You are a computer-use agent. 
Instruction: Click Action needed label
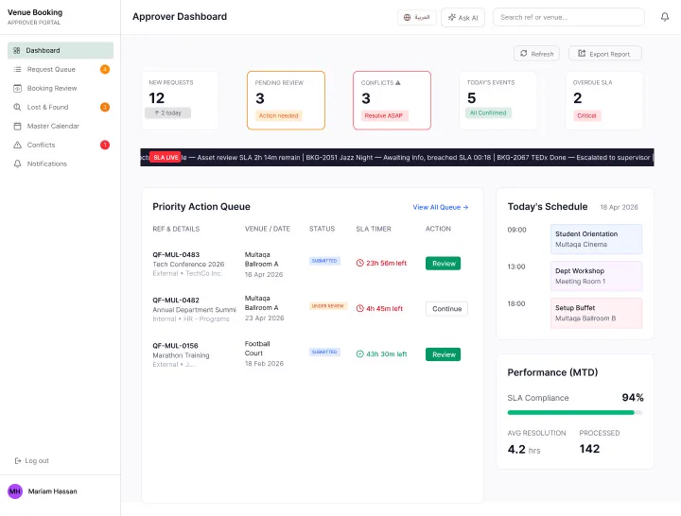coord(278,116)
